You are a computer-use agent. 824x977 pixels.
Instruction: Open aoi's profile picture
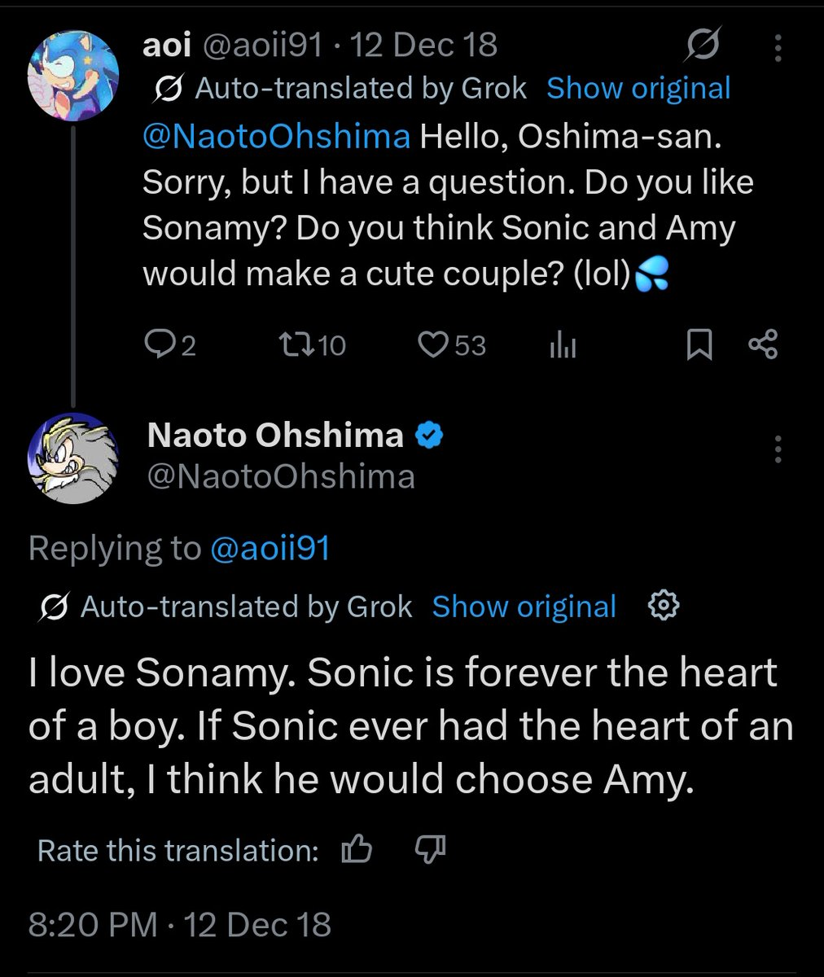[x=73, y=74]
